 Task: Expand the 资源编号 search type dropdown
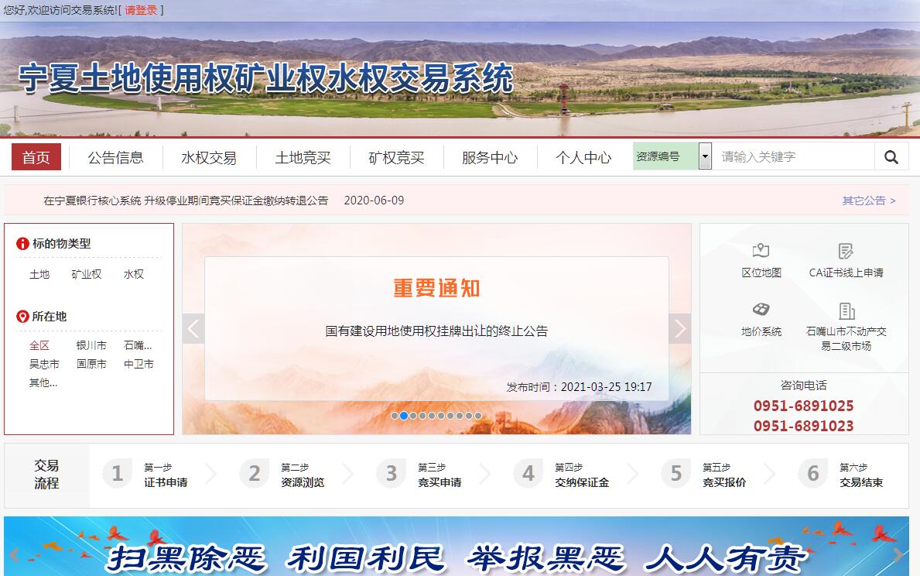pos(705,156)
